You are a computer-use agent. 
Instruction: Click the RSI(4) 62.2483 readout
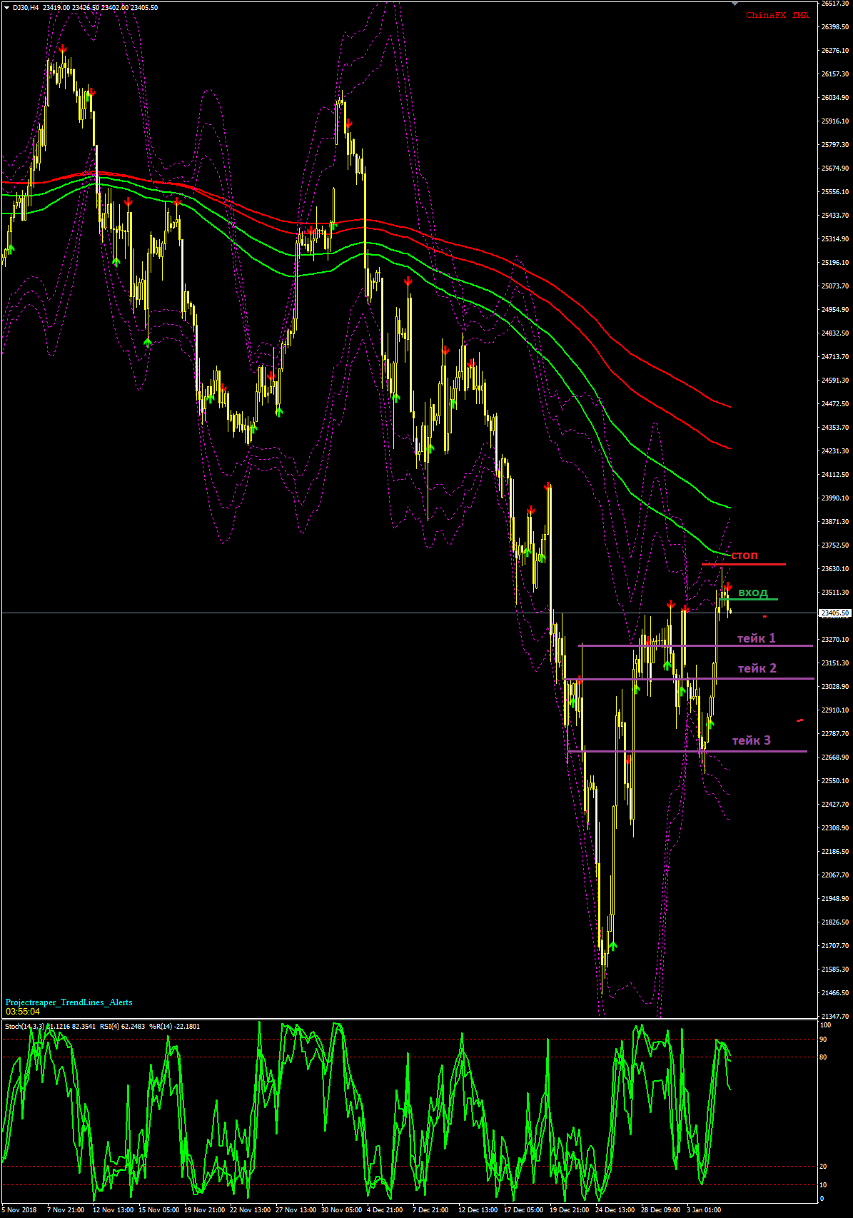(122, 1027)
